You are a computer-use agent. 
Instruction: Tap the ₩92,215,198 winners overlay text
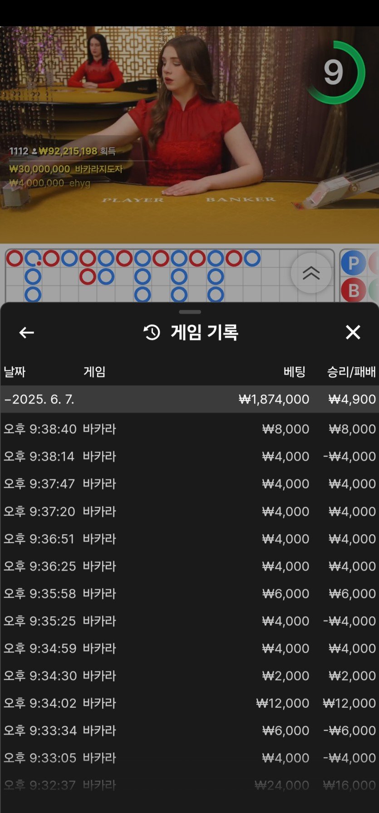tap(68, 151)
